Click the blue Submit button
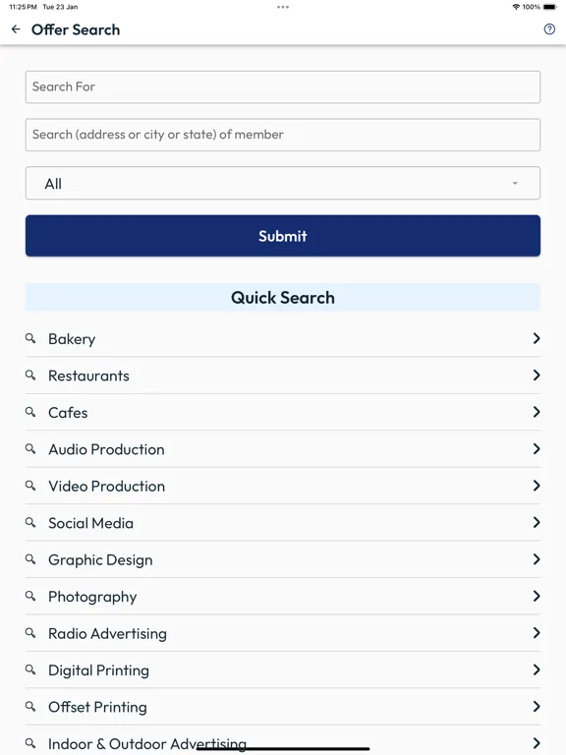Viewport: 566px width, 755px height. 283,236
